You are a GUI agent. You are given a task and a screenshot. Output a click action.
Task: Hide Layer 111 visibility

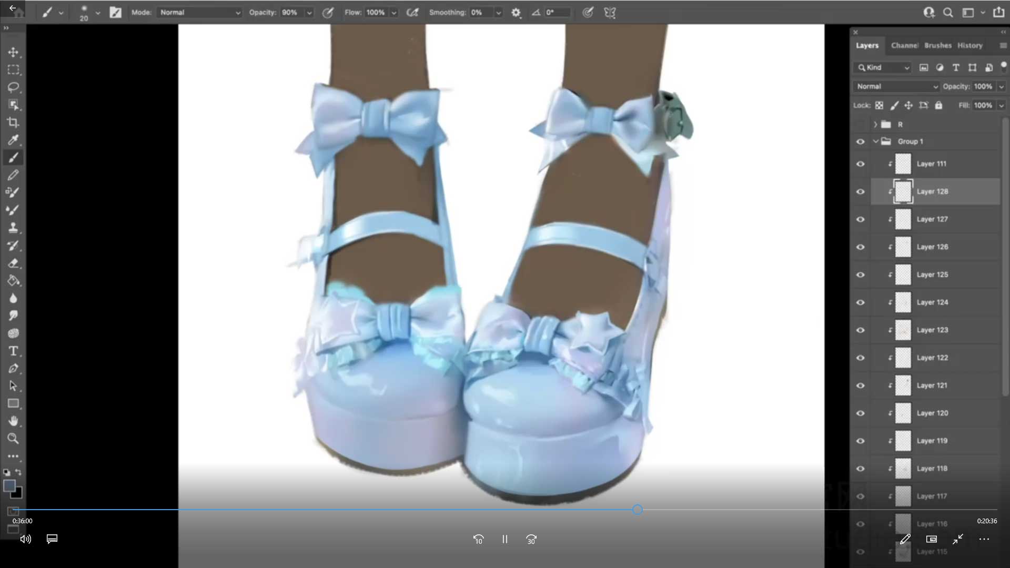tap(861, 164)
